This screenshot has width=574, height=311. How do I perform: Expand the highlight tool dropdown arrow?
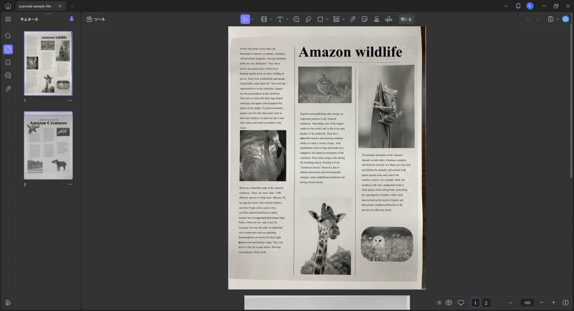tap(271, 19)
